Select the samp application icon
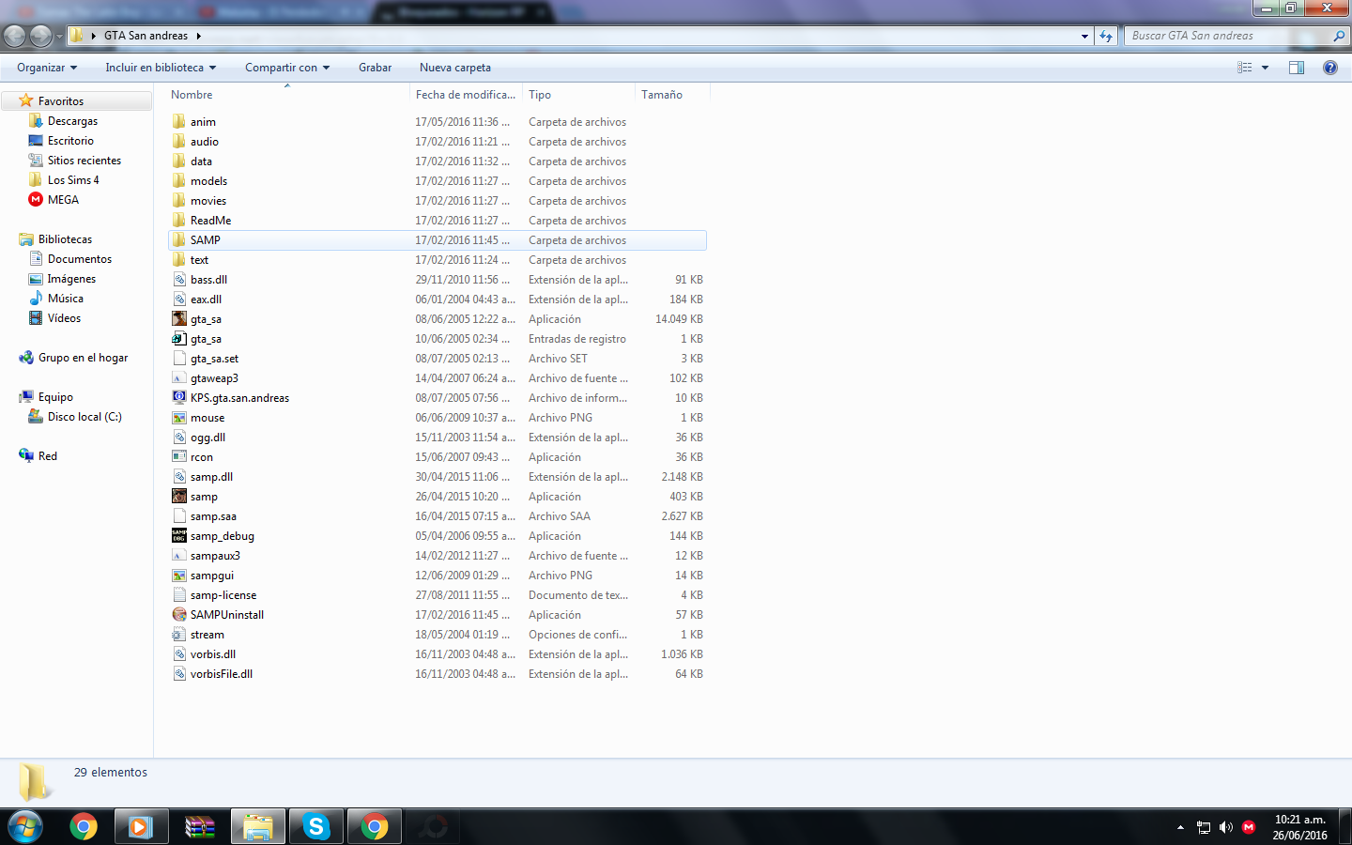The width and height of the screenshot is (1352, 845). pos(179,497)
